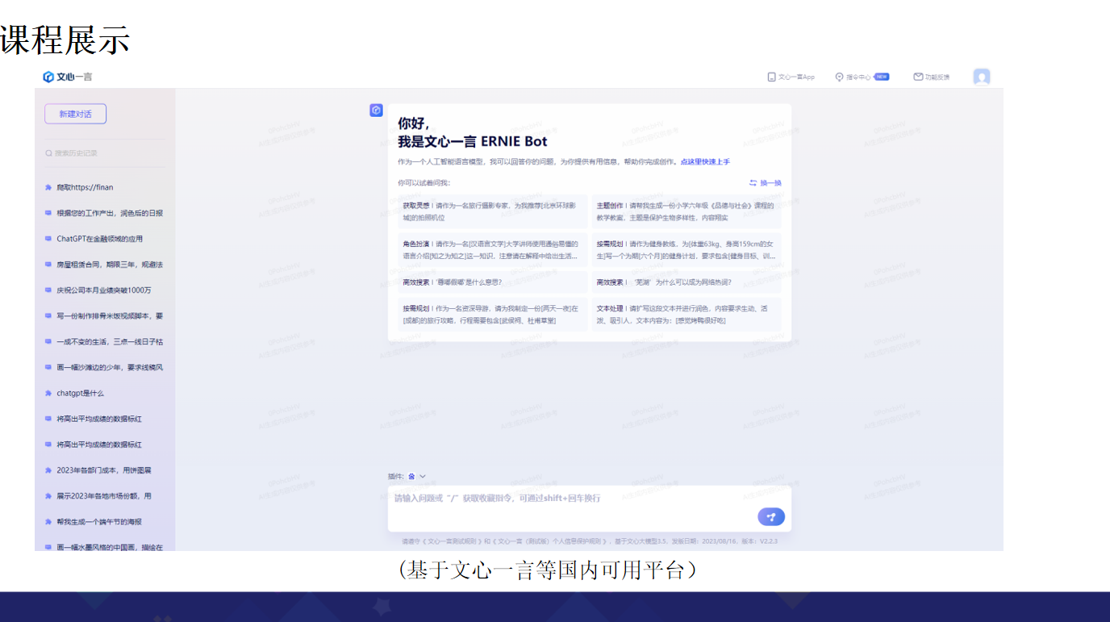
Task: Send message with the round arrow button
Action: (771, 517)
